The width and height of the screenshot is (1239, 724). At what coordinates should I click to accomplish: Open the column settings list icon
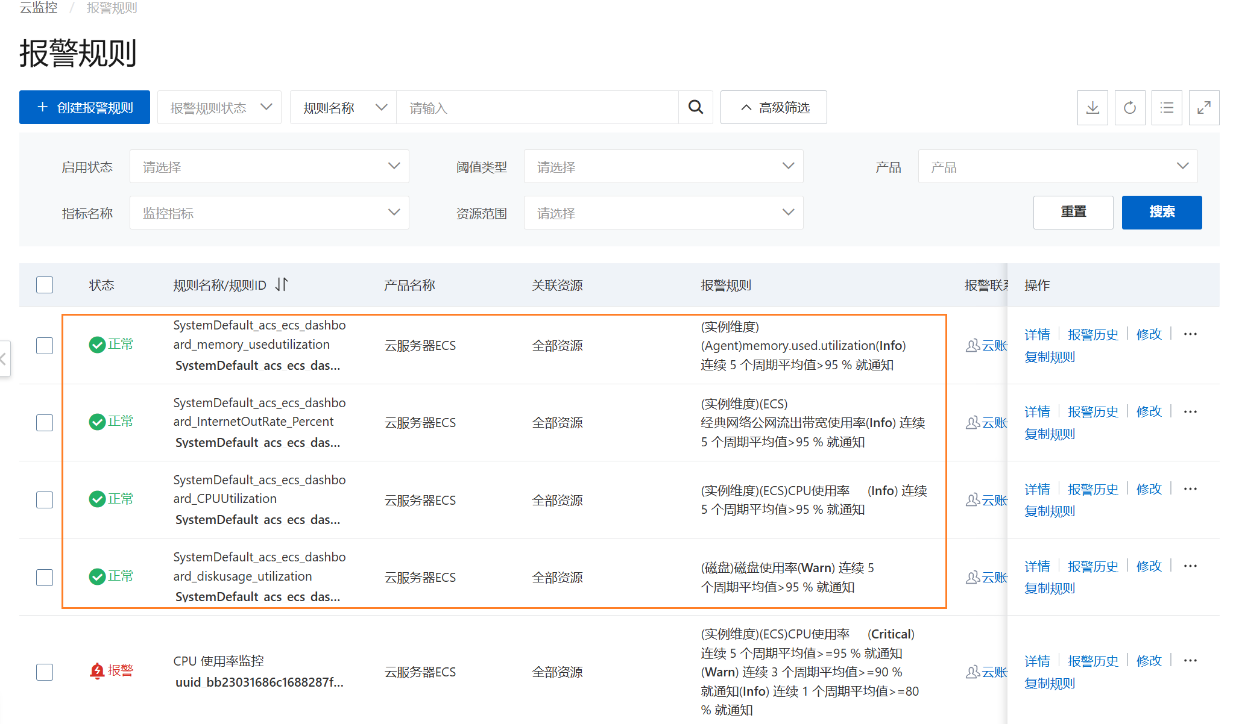pos(1167,108)
